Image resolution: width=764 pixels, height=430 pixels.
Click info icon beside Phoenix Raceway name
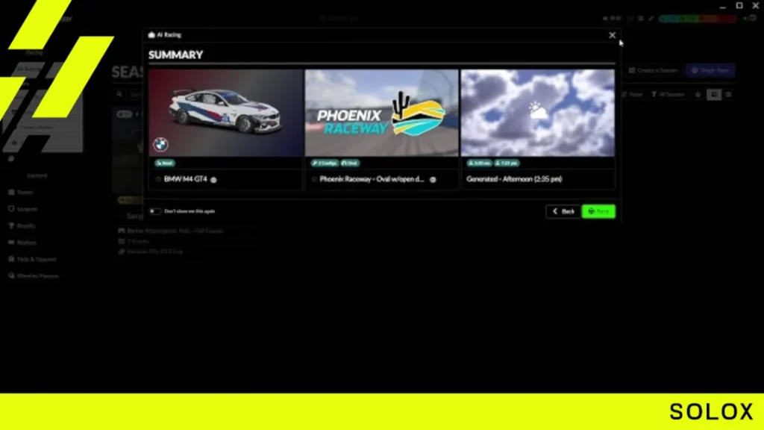(433, 179)
